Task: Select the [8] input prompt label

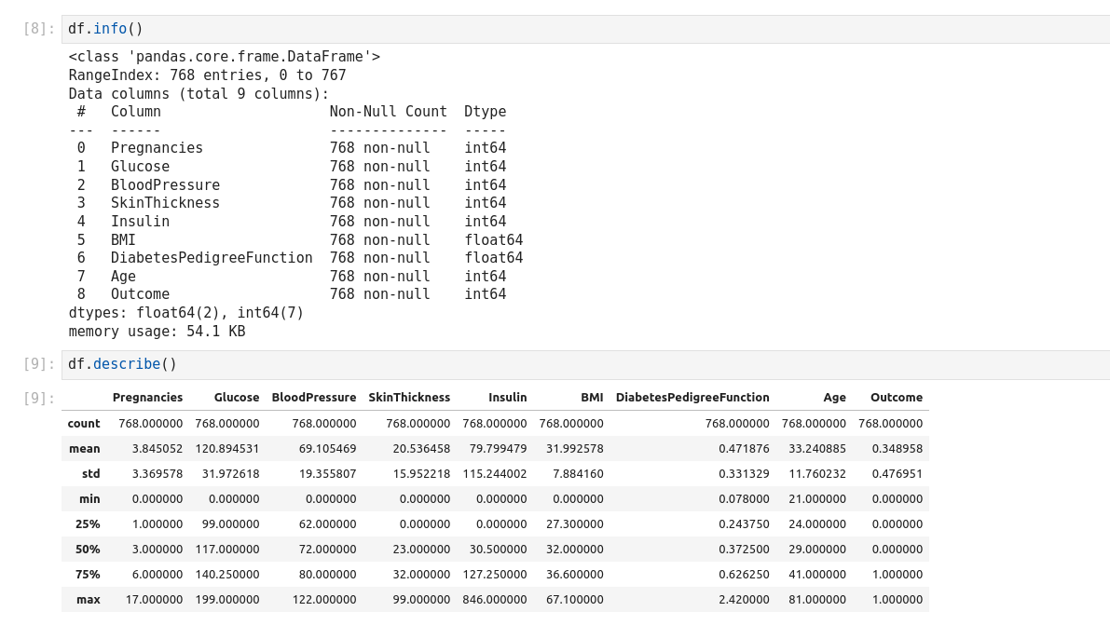Action: click(x=39, y=29)
